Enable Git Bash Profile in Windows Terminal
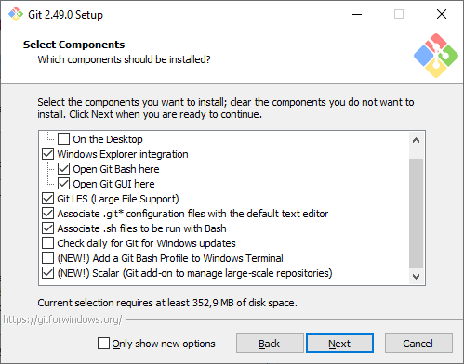464x364 pixels. coord(47,258)
